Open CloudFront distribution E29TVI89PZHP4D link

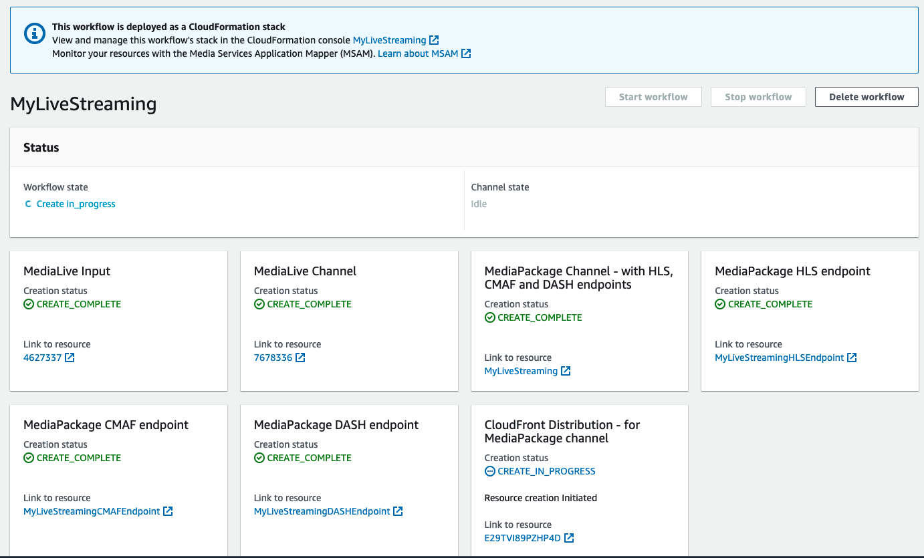tap(523, 538)
